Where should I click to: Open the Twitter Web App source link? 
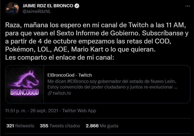[x=79, y=111]
